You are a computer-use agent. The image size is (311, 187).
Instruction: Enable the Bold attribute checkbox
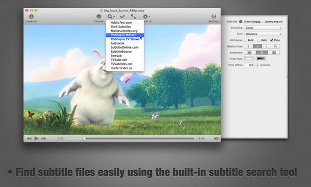(x=246, y=40)
